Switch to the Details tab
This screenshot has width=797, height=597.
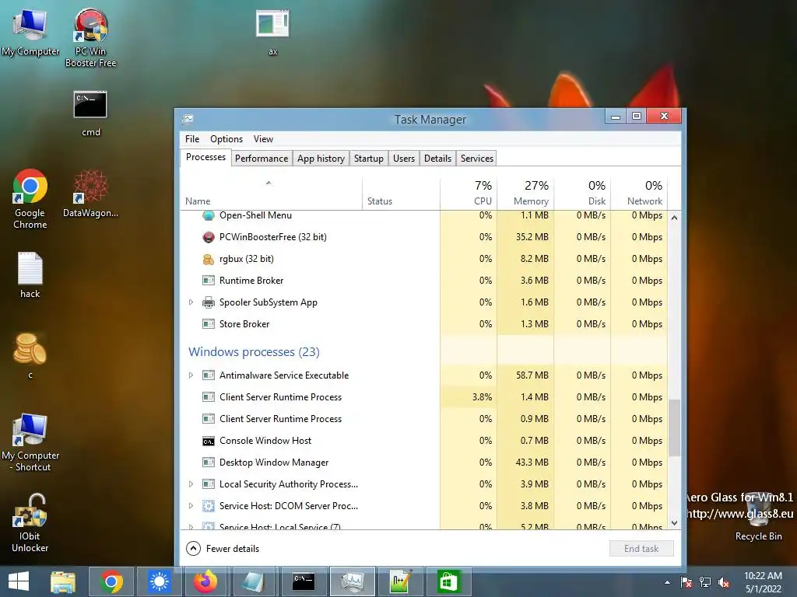coord(437,159)
